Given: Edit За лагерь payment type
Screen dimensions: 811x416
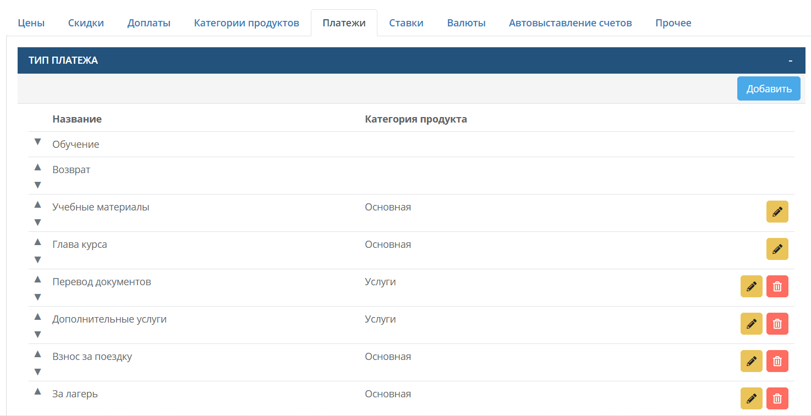Looking at the screenshot, I should (x=751, y=398).
